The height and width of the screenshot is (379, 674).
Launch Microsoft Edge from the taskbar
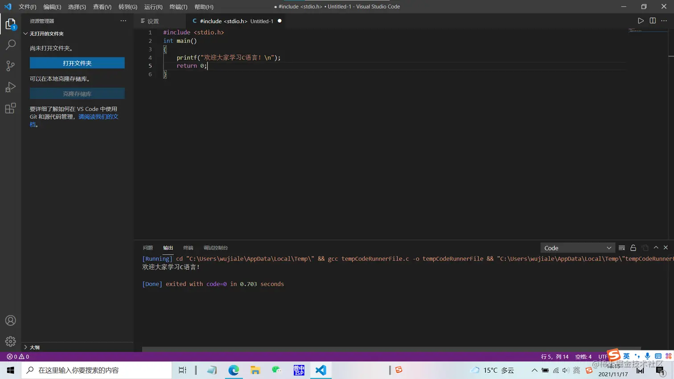[x=234, y=370]
